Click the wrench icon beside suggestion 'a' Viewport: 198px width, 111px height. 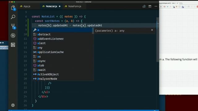click(x=35, y=30)
